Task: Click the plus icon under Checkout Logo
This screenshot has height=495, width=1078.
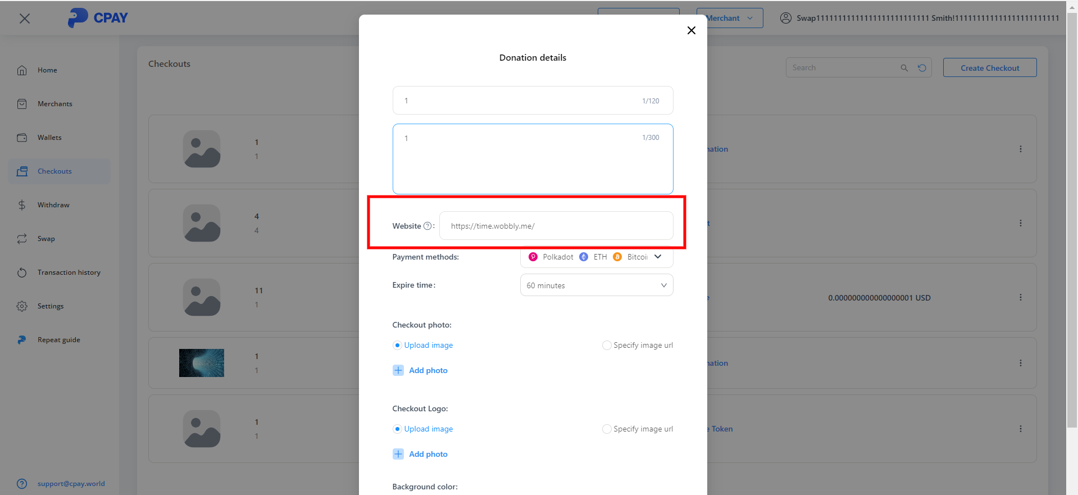Action: (398, 454)
